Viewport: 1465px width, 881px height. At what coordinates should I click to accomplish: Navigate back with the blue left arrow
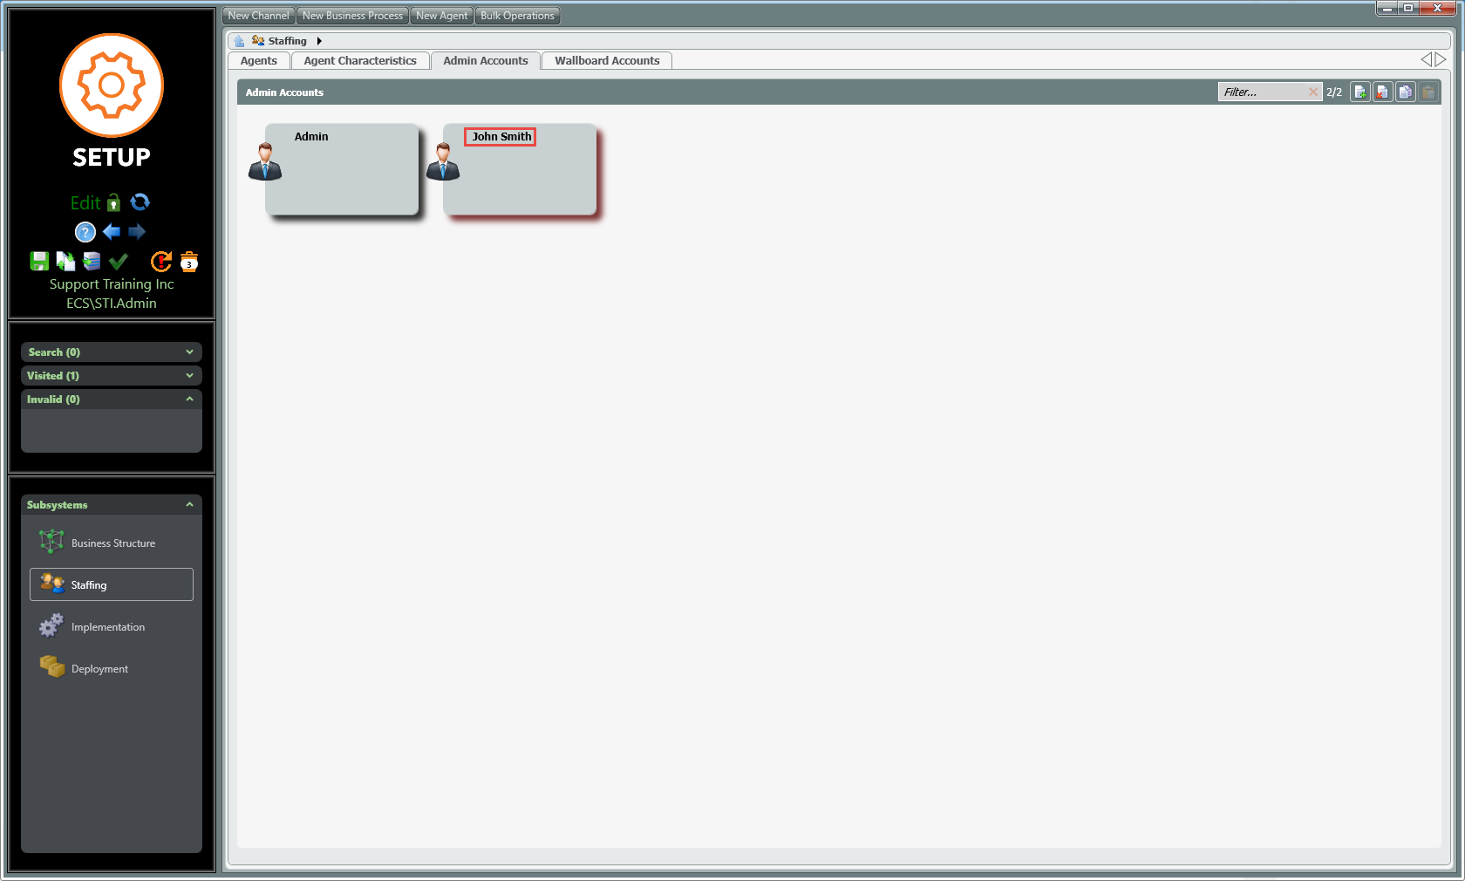(x=112, y=232)
